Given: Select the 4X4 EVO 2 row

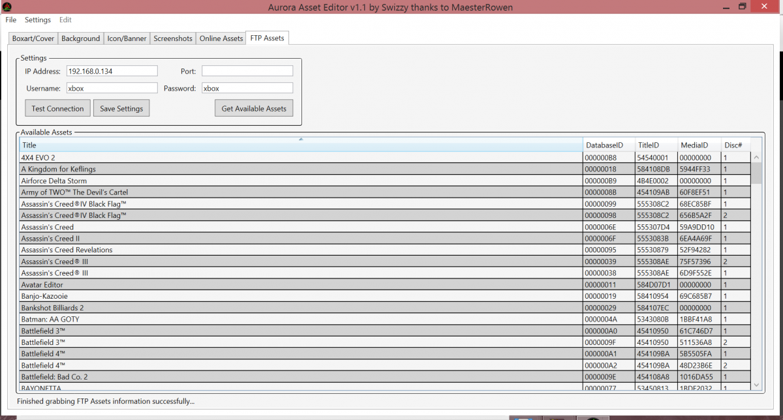Looking at the screenshot, I should [x=385, y=158].
